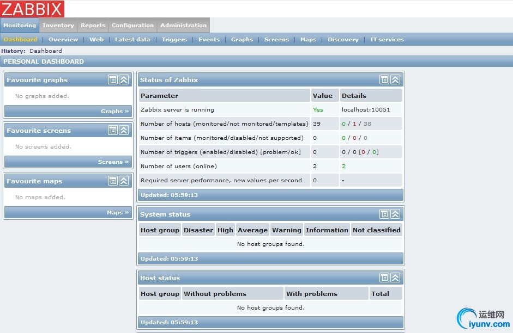This screenshot has height=333, width=513.
Task: Click the 'Total' column header
Action: (x=386, y=294)
